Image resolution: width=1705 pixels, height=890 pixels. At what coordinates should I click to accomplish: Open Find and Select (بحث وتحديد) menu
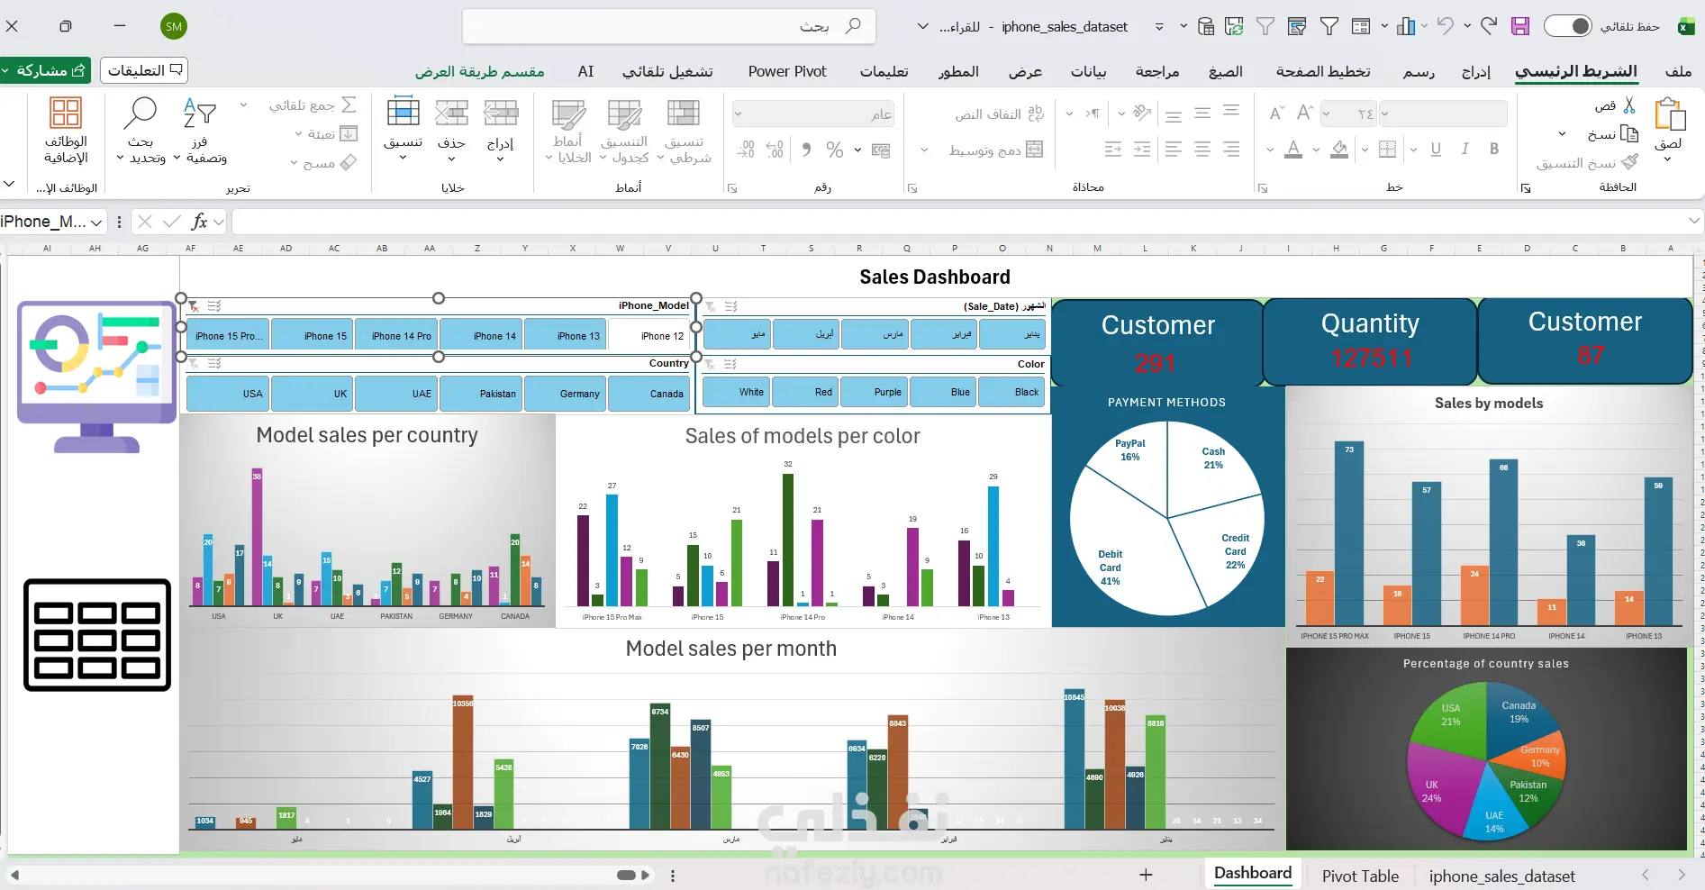point(141,131)
